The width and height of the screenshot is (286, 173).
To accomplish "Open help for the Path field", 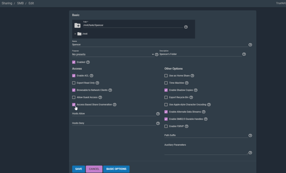I will [186, 27].
